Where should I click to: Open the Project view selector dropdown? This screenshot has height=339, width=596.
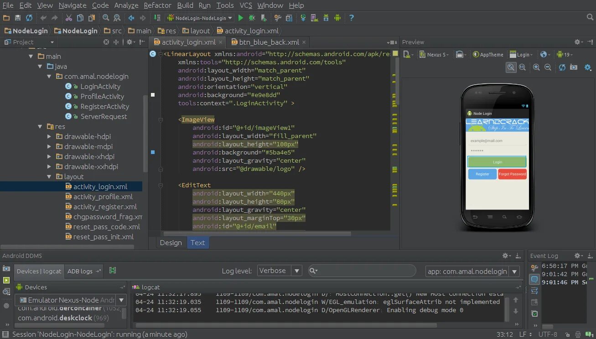pos(29,42)
